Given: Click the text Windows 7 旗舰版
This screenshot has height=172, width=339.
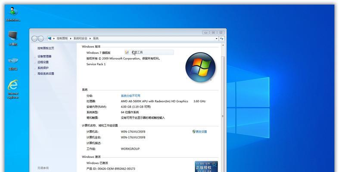Looking at the screenshot, I should [98, 52].
